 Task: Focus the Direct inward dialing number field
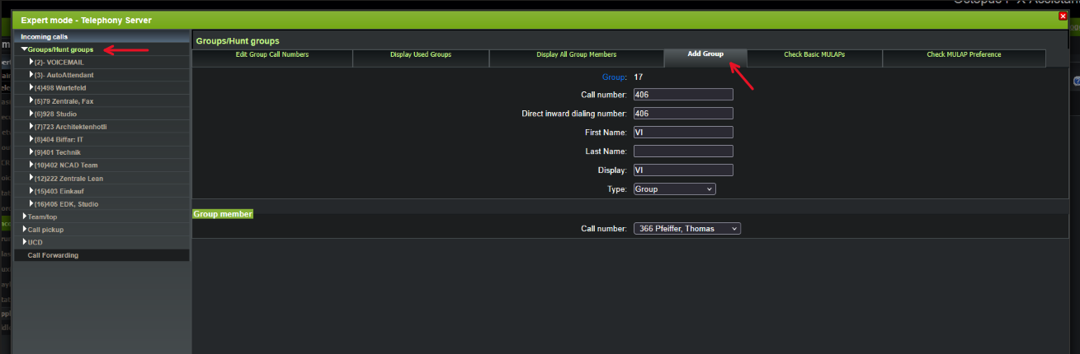[683, 114]
